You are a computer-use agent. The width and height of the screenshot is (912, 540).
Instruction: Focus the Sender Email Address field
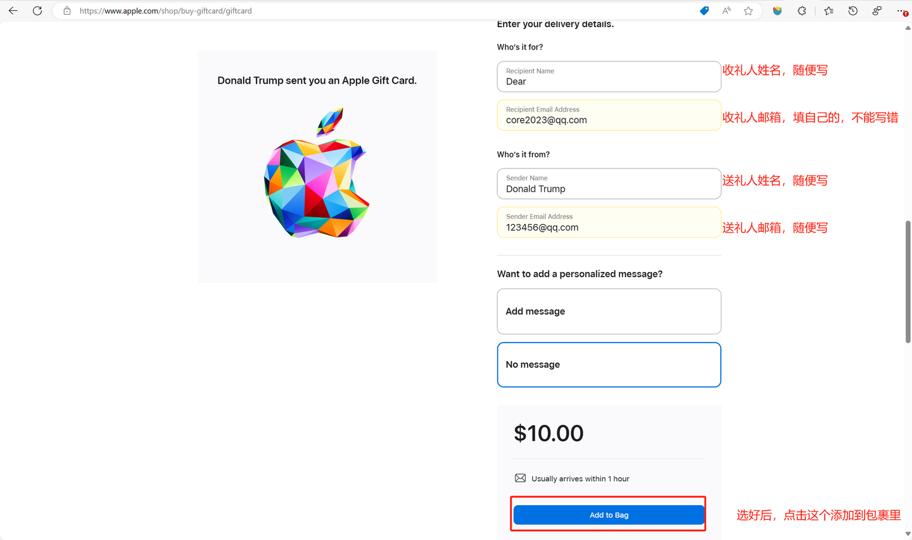609,222
